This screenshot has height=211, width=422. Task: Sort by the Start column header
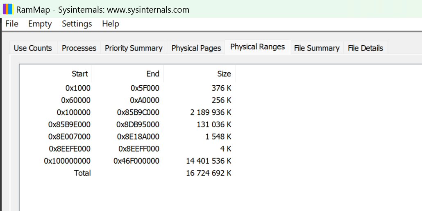(x=56, y=74)
